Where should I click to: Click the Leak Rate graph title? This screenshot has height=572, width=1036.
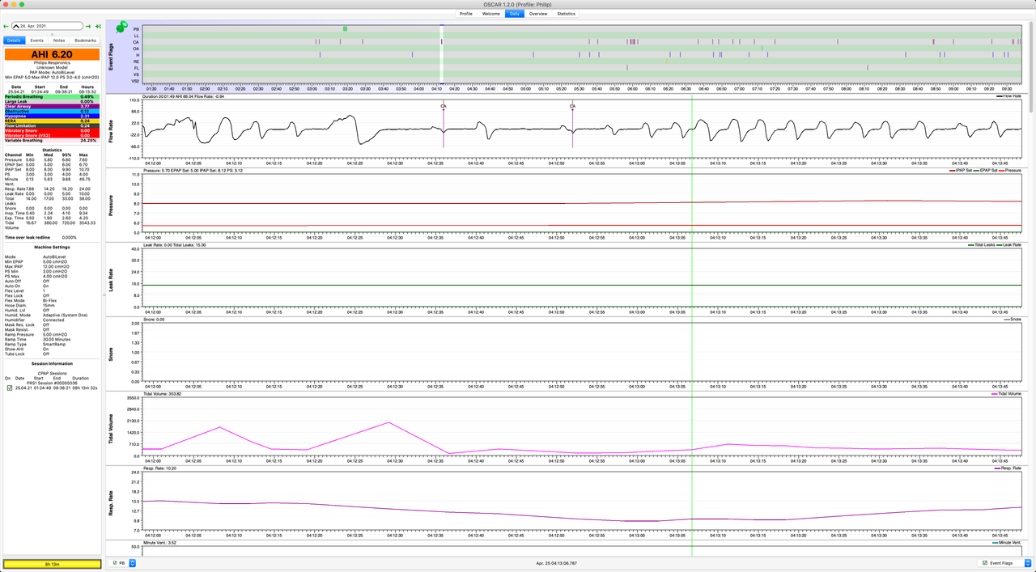click(112, 280)
